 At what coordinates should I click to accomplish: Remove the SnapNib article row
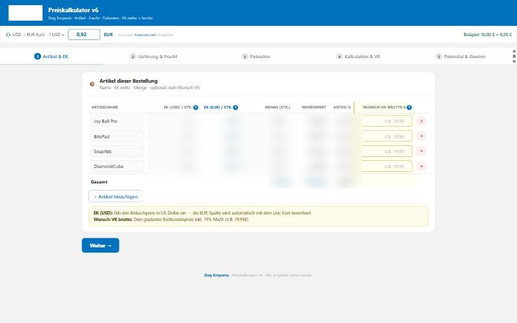(421, 151)
